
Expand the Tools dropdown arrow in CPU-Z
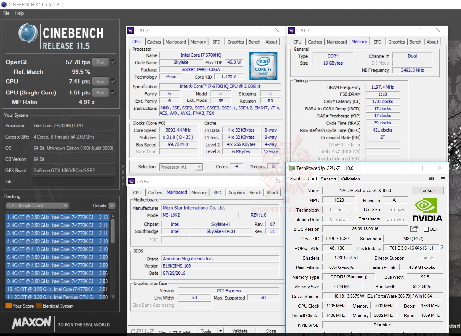220,331
